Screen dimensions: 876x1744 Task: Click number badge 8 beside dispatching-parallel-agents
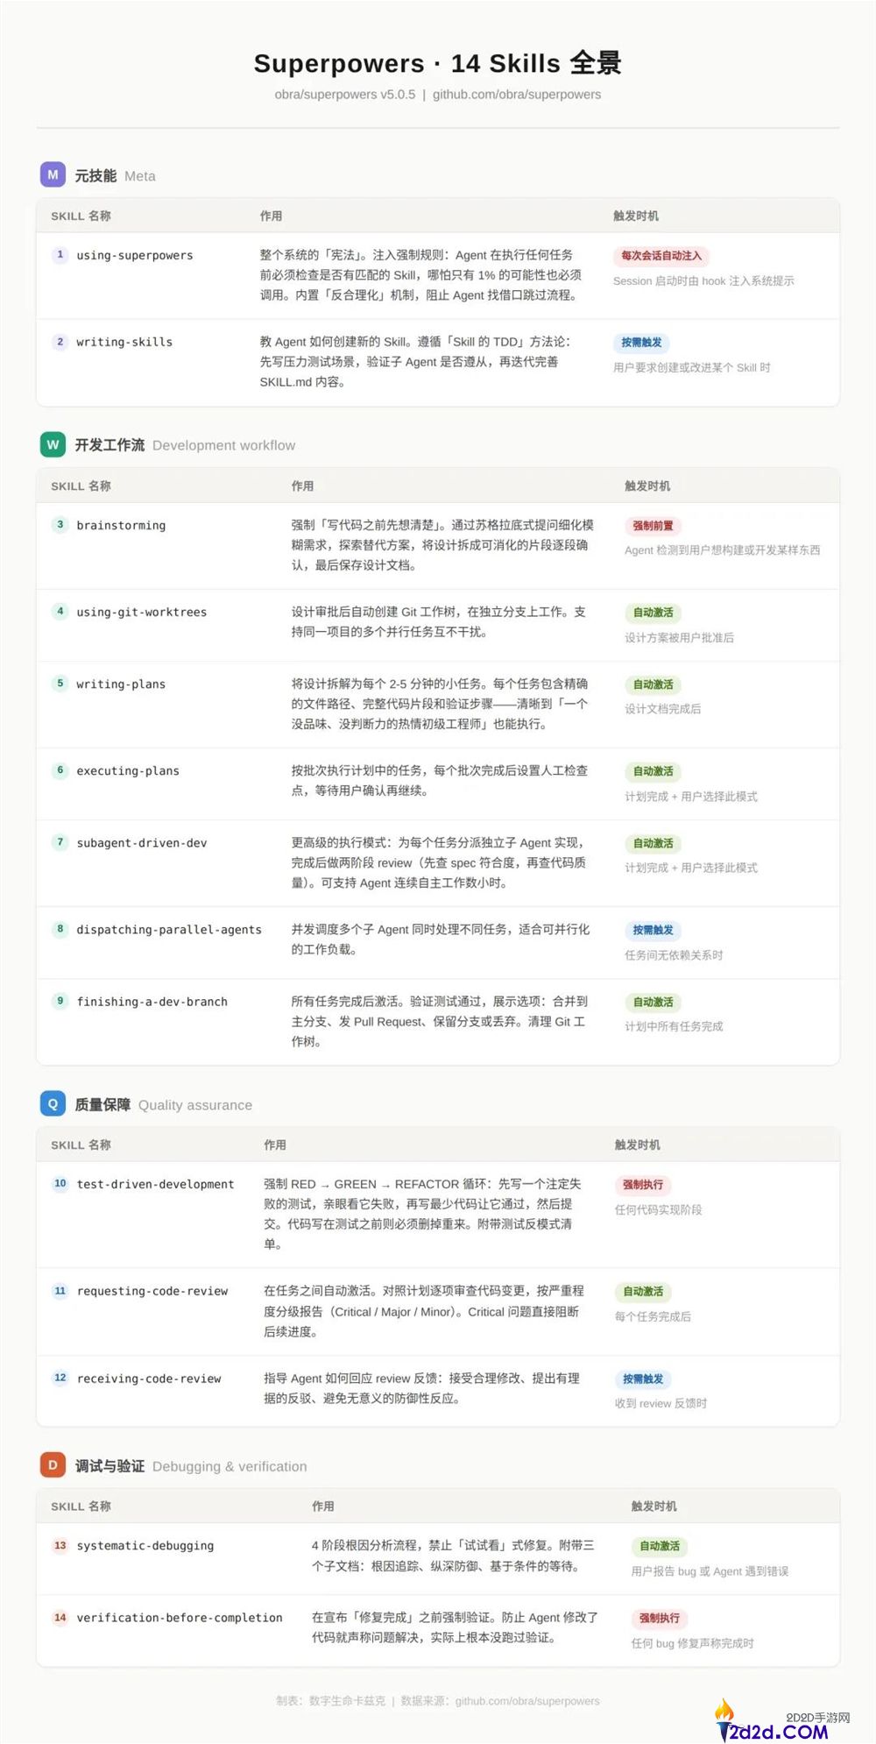pos(60,929)
